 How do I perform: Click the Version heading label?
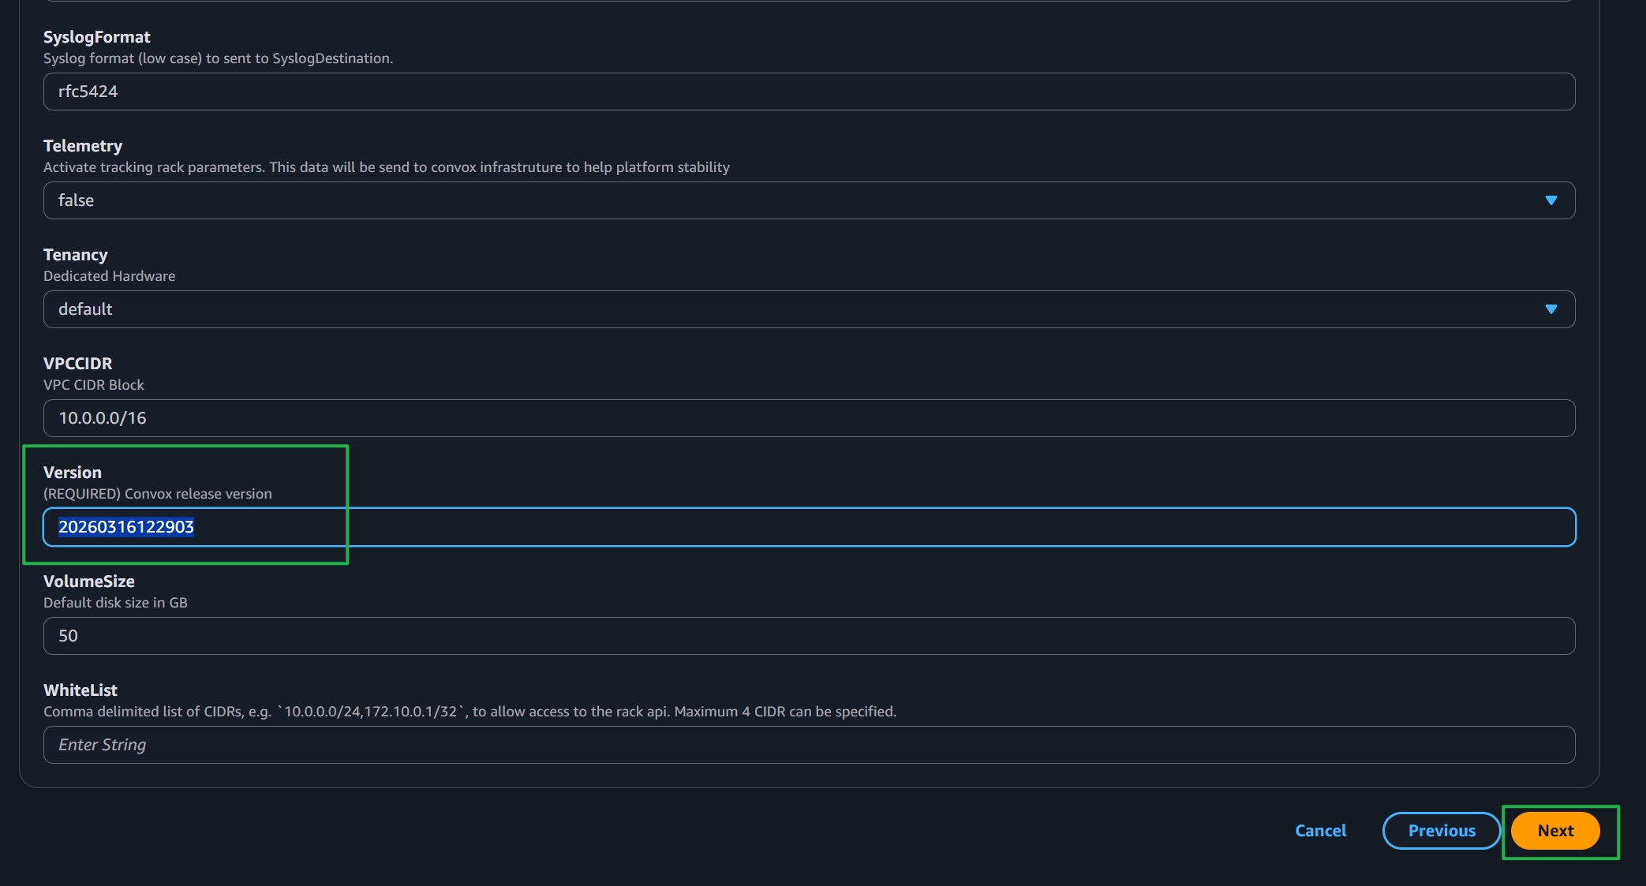pos(72,473)
